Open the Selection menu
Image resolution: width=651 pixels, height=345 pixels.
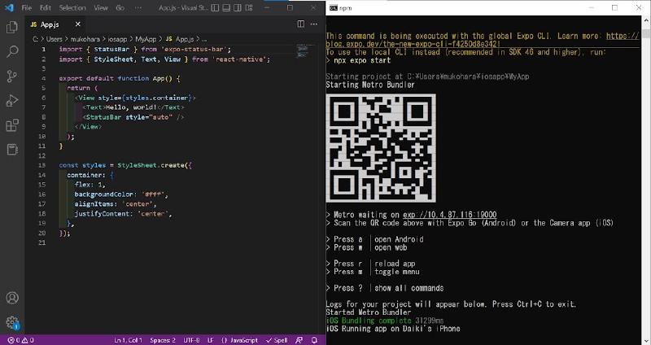pos(72,7)
